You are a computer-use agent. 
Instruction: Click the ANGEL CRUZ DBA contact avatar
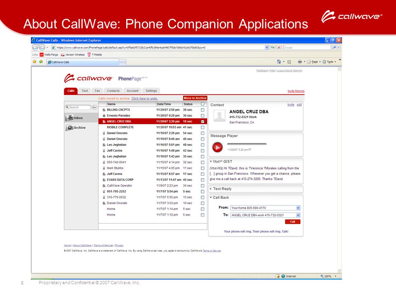tap(219, 116)
